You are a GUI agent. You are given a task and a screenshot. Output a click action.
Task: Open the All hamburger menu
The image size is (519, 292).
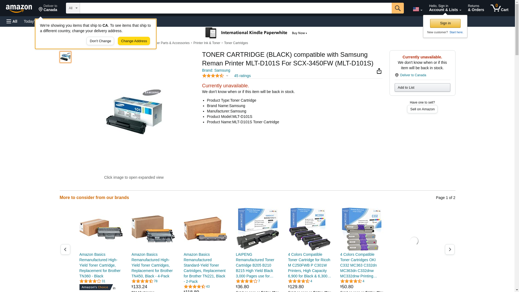click(x=12, y=21)
